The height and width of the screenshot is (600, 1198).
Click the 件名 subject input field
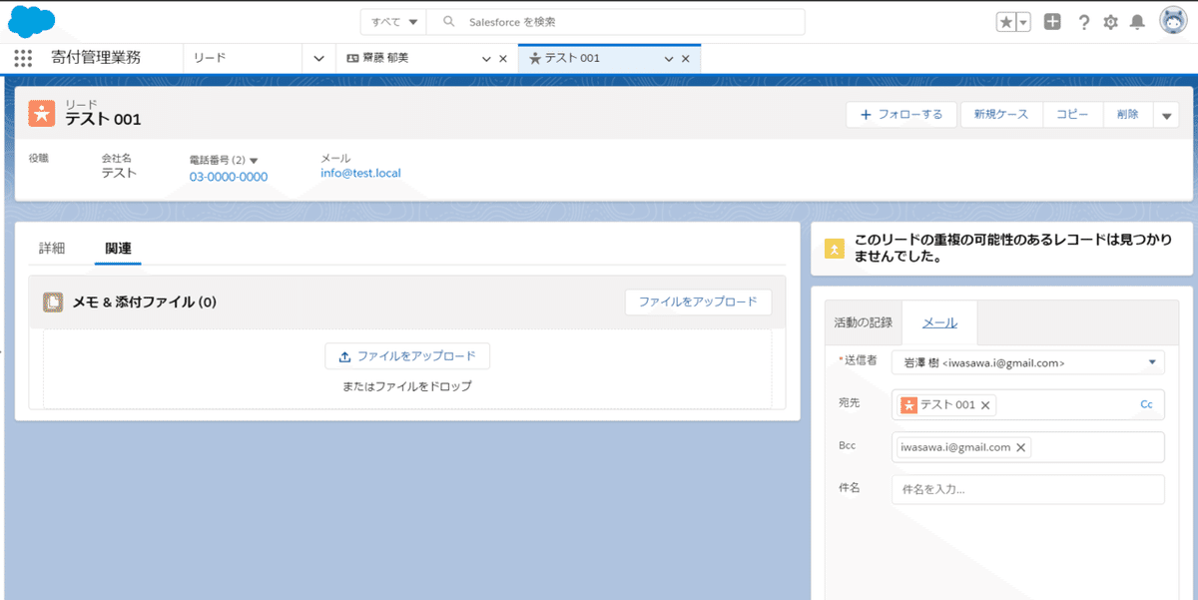pyautogui.click(x=1027, y=489)
